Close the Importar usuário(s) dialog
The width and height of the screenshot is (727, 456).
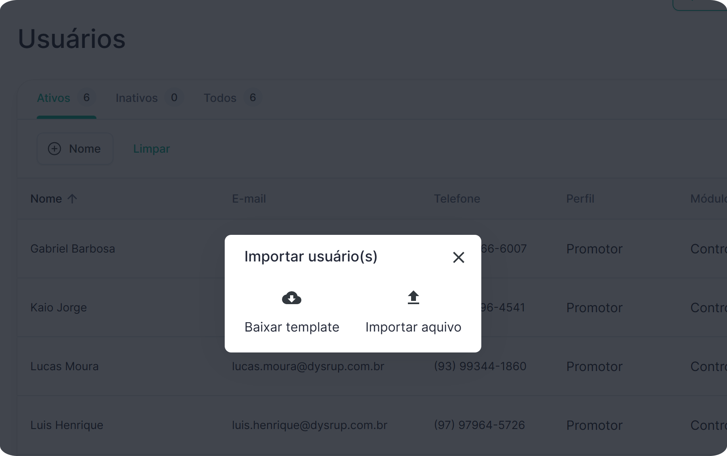[459, 257]
